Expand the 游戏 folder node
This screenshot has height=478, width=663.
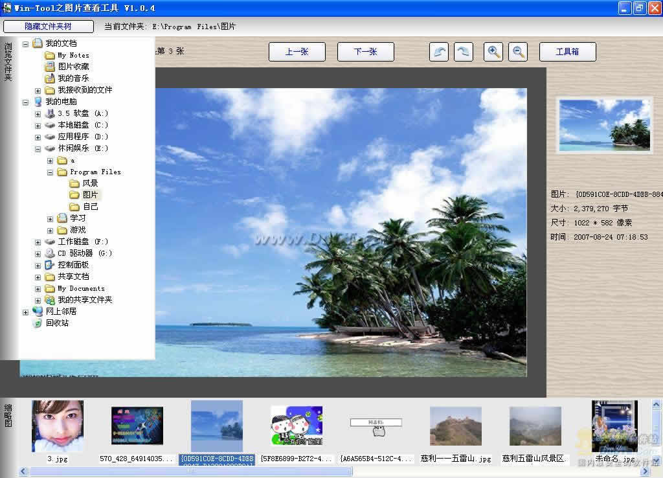coord(50,231)
